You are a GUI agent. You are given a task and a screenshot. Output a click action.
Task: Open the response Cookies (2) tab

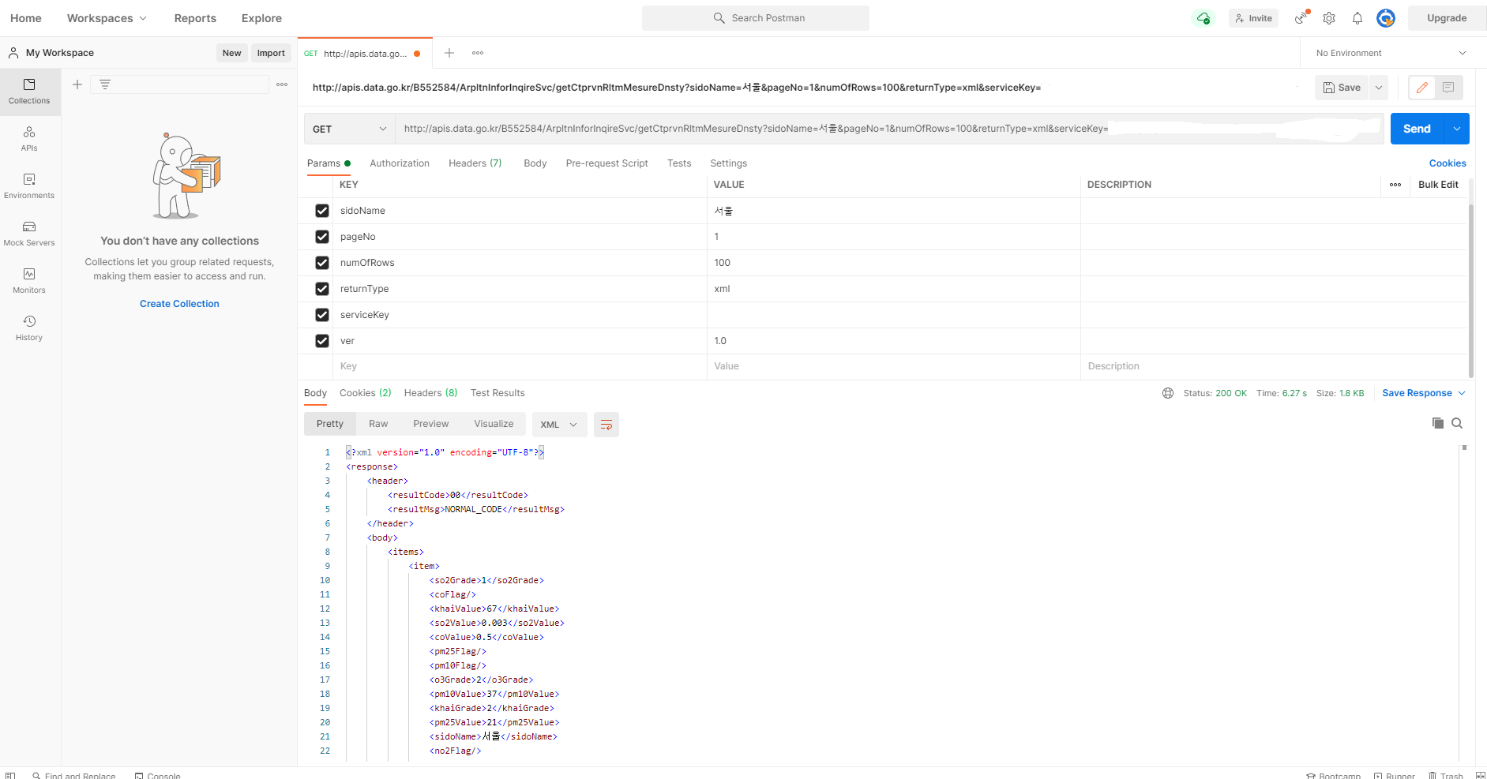366,393
